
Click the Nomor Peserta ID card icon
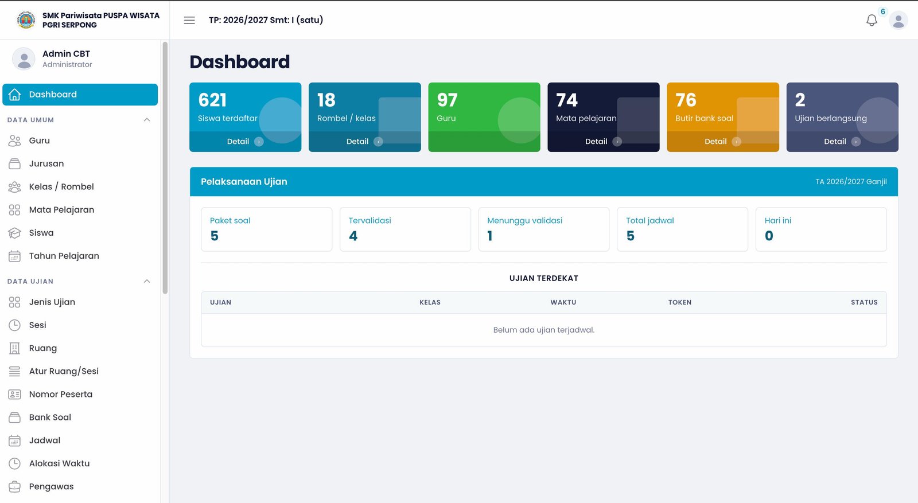(x=15, y=395)
